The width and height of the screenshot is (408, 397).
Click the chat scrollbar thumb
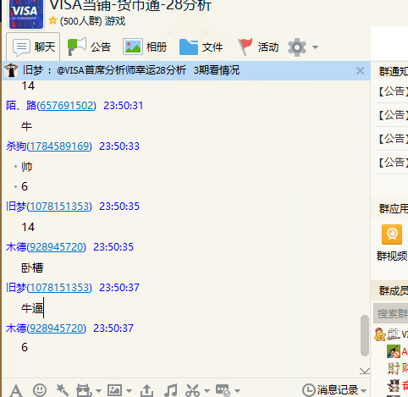point(365,335)
